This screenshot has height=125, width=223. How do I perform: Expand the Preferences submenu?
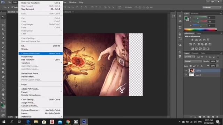point(41,117)
